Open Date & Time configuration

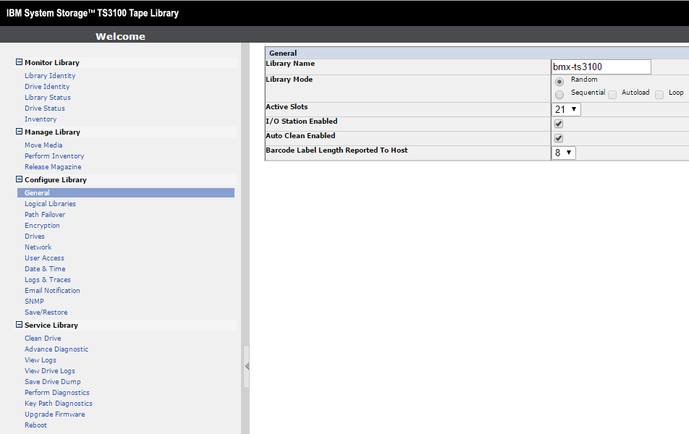pos(46,269)
